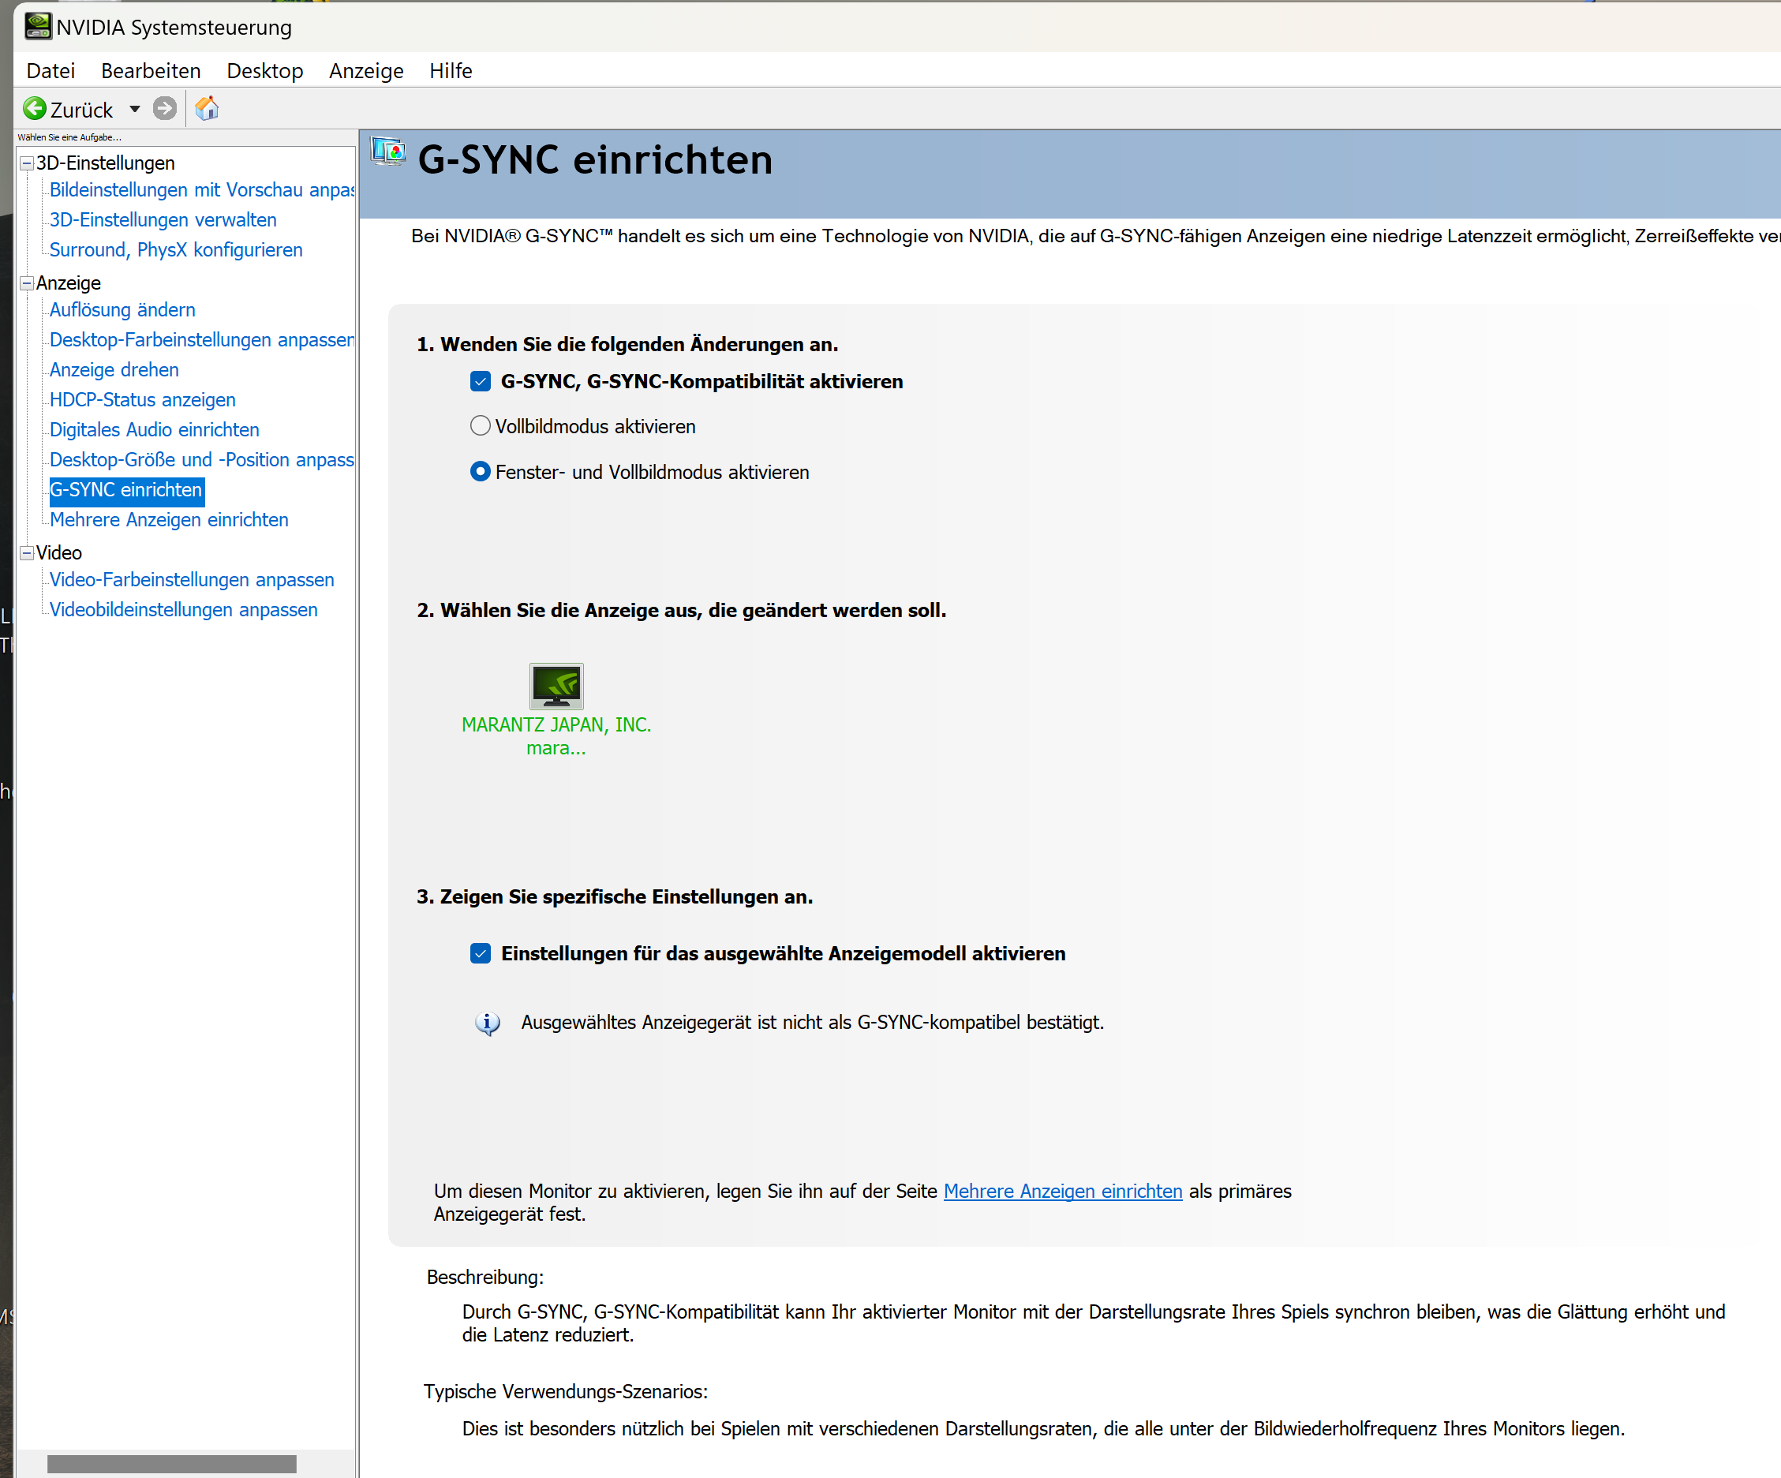
Task: Uncheck G-SYNC-Kompatibilität aktivieren checkbox
Action: tap(481, 382)
